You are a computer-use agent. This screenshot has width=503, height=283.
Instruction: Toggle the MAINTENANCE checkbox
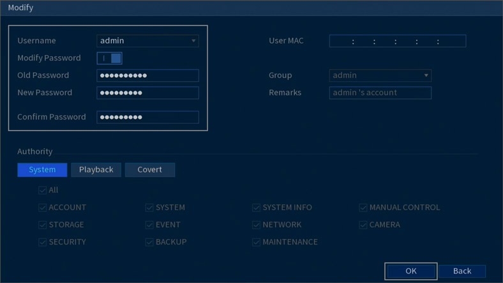pyautogui.click(x=257, y=242)
